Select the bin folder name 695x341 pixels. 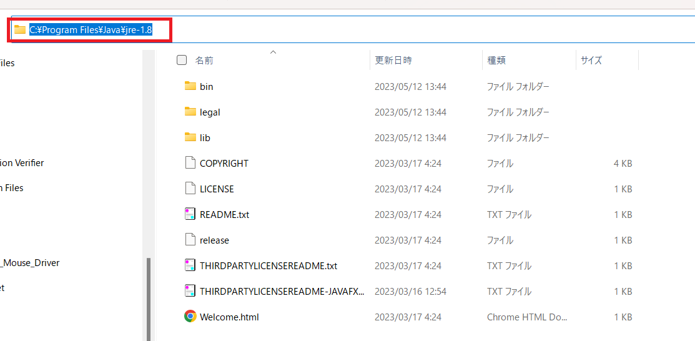207,86
